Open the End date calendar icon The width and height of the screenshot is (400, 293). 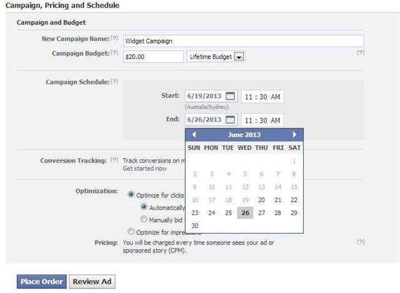[x=231, y=120]
